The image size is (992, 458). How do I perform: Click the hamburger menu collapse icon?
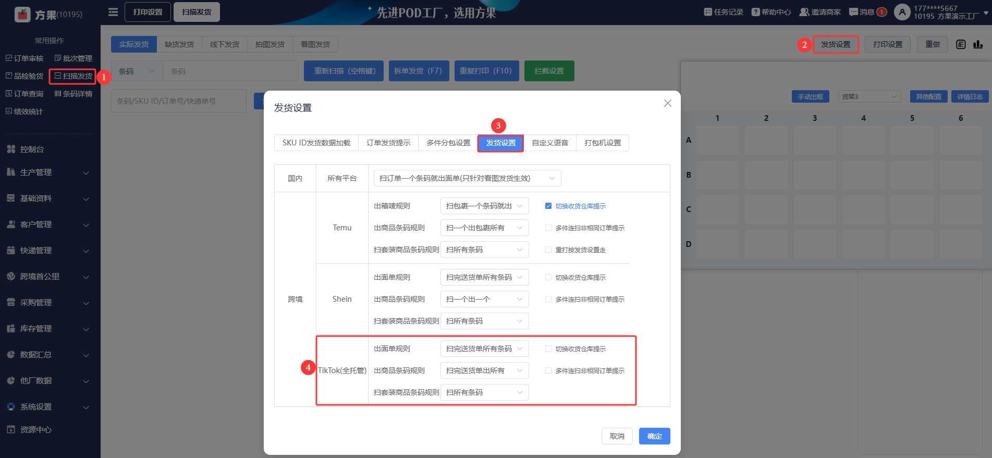tap(113, 12)
